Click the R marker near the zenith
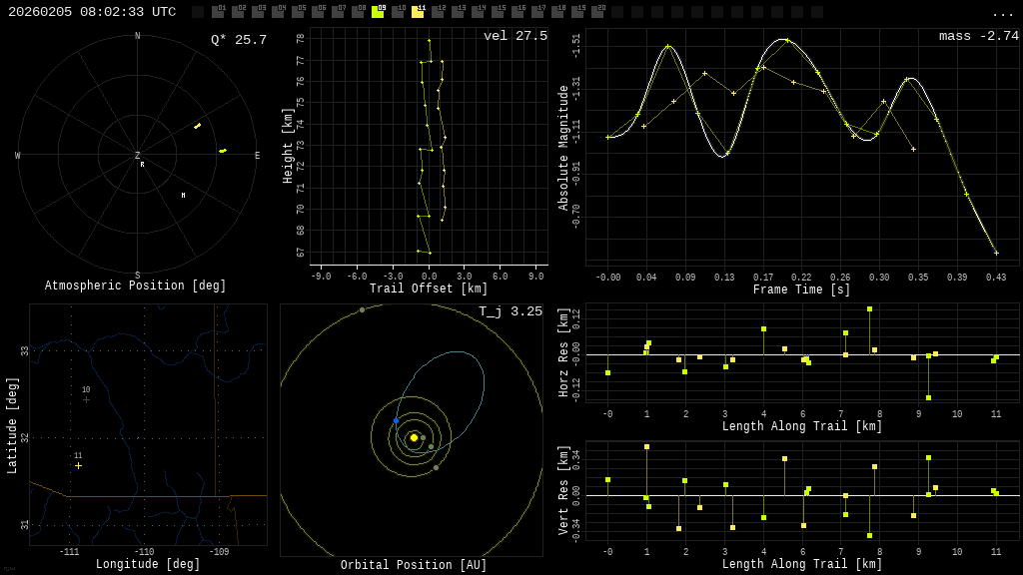1023x575 pixels. (x=142, y=165)
